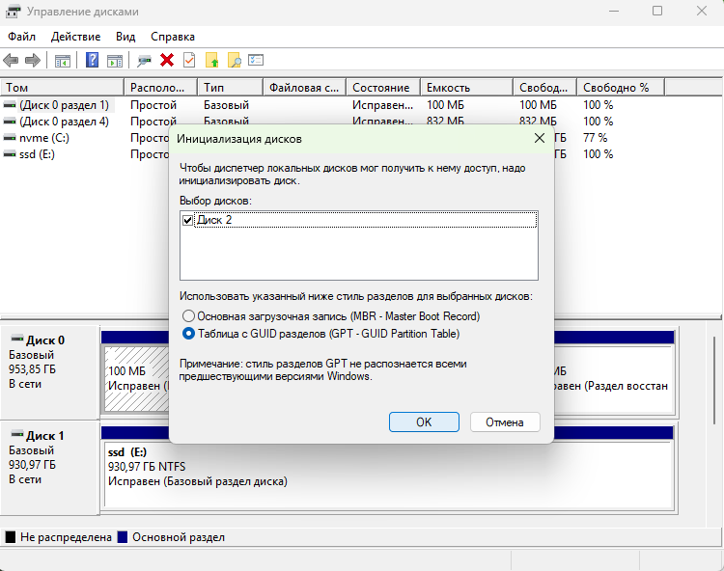Click the back arrow toolbar icon

(x=12, y=60)
